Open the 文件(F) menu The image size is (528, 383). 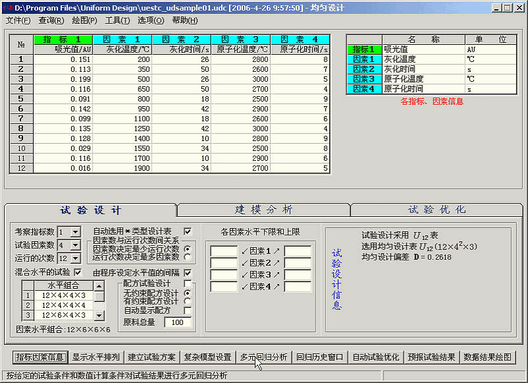18,20
